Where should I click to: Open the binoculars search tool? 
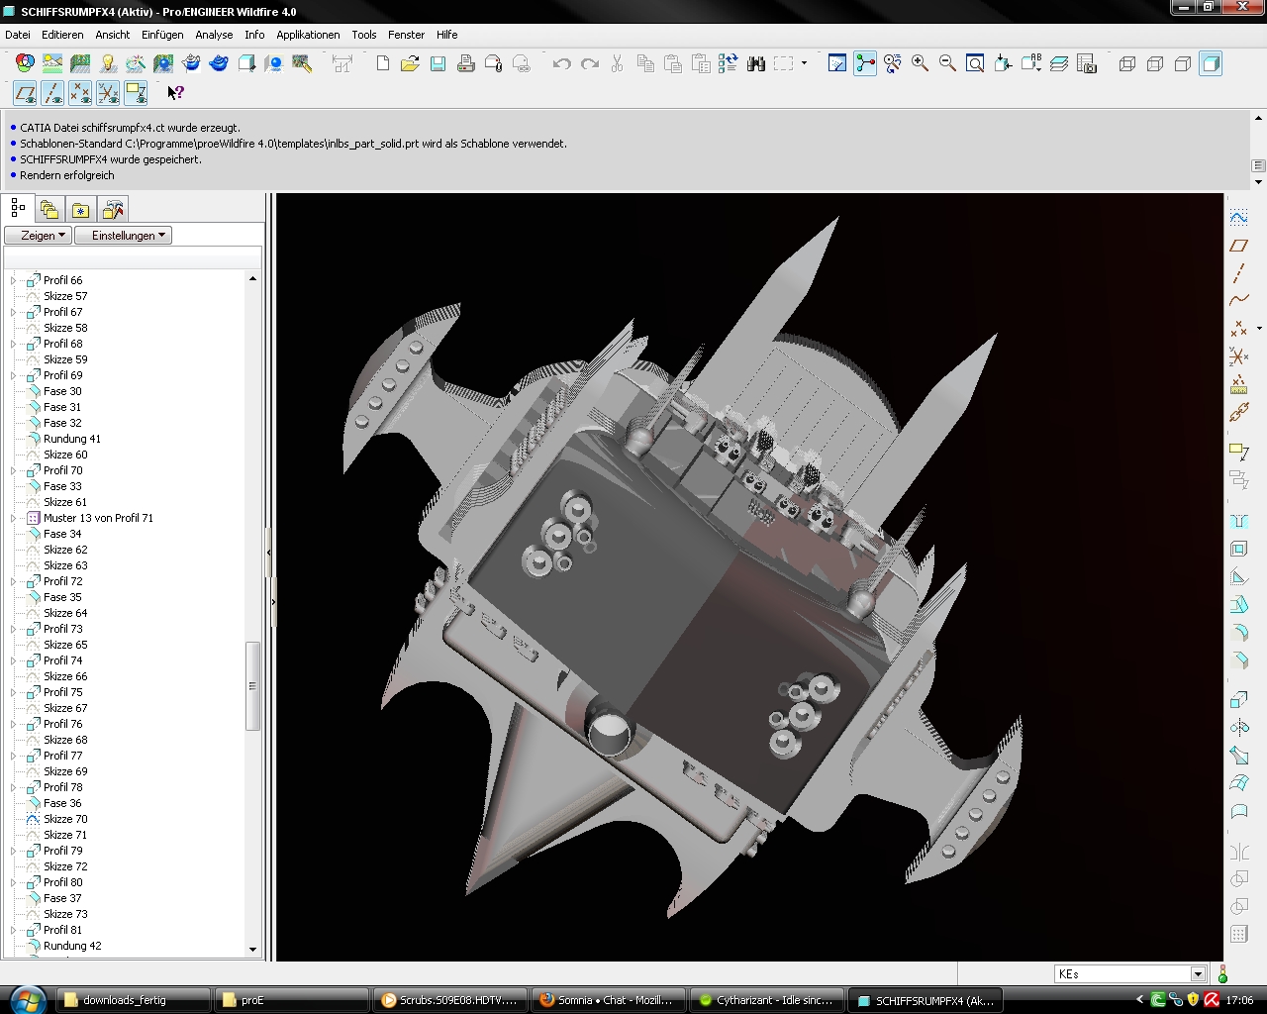pyautogui.click(x=756, y=63)
